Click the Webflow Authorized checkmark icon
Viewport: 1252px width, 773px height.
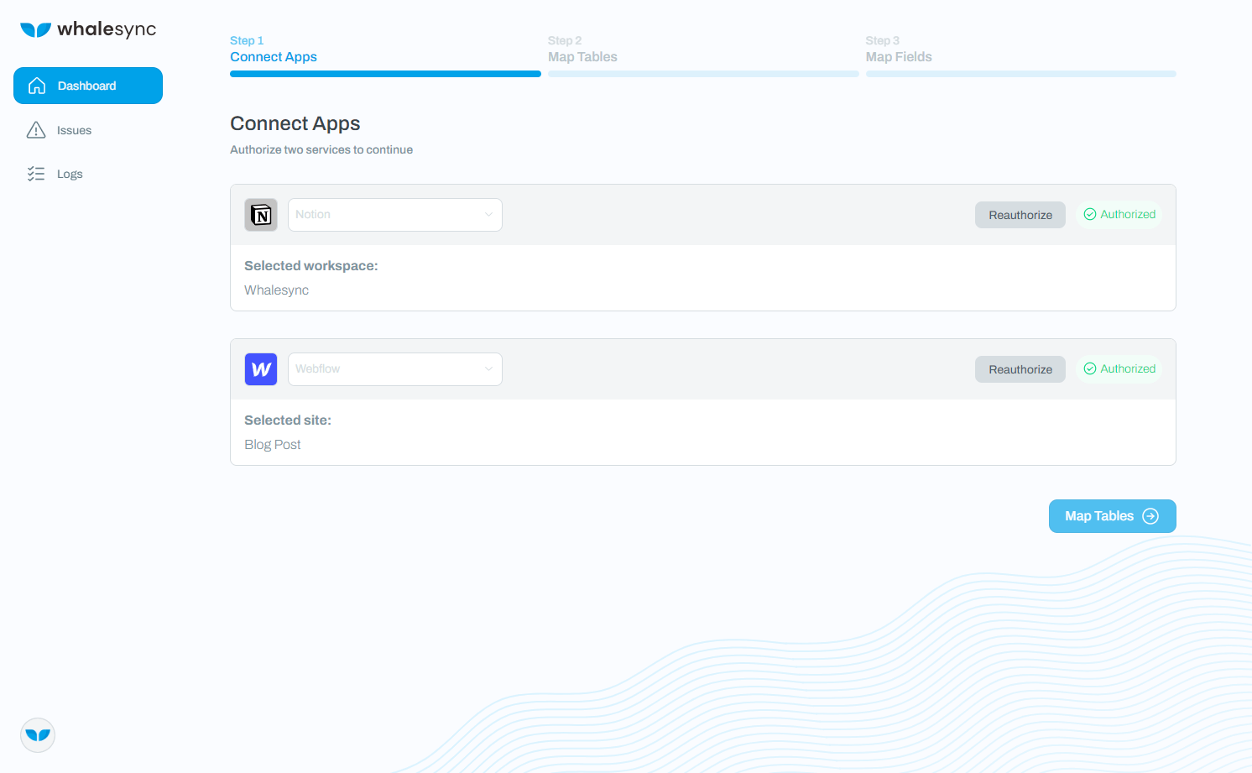(x=1090, y=369)
